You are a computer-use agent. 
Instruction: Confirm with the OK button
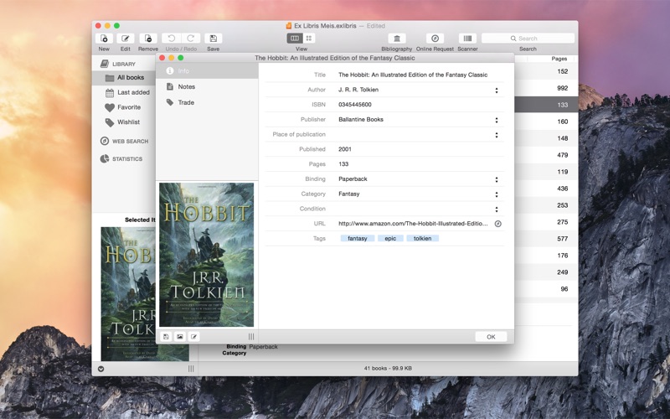(491, 337)
